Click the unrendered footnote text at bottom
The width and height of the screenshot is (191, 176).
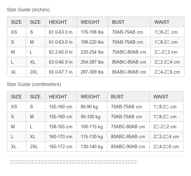tap(73, 162)
